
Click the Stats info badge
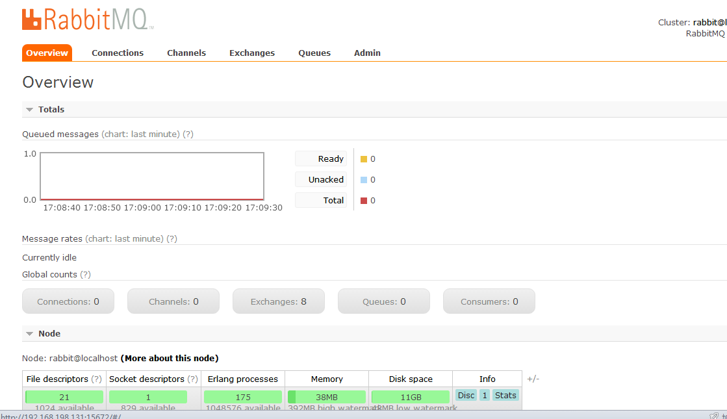(505, 396)
